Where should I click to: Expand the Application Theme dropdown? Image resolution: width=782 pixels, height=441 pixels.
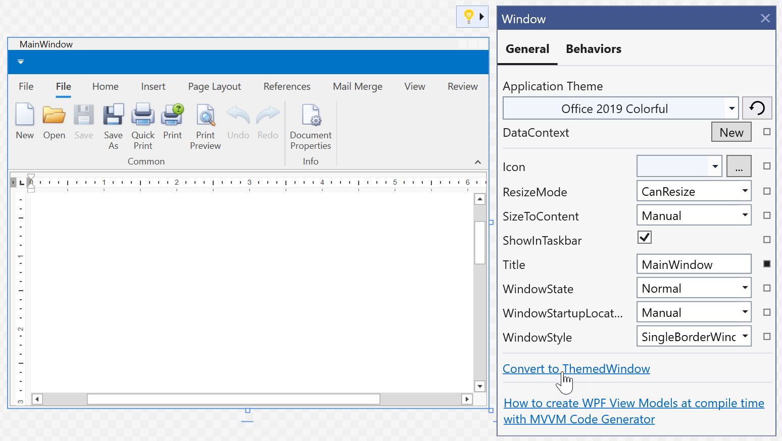point(731,108)
